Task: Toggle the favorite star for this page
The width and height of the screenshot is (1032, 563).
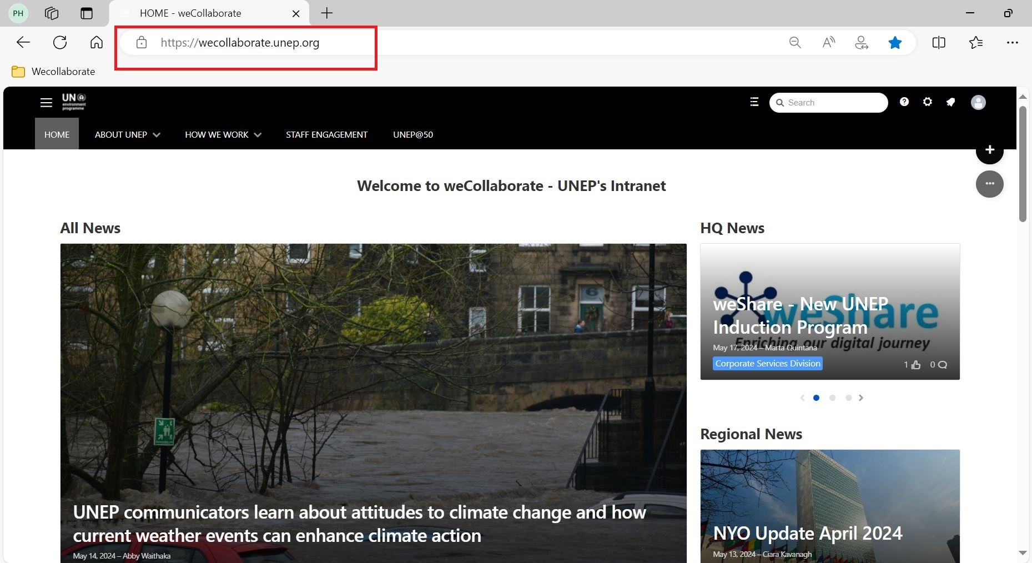Action: tap(895, 42)
